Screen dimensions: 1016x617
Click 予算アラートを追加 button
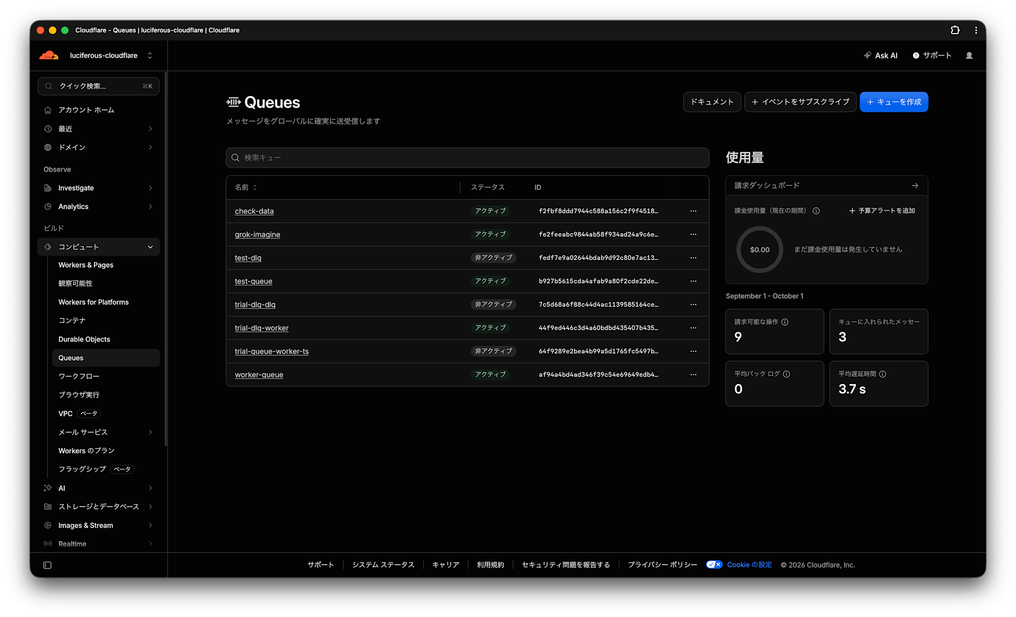click(882, 211)
